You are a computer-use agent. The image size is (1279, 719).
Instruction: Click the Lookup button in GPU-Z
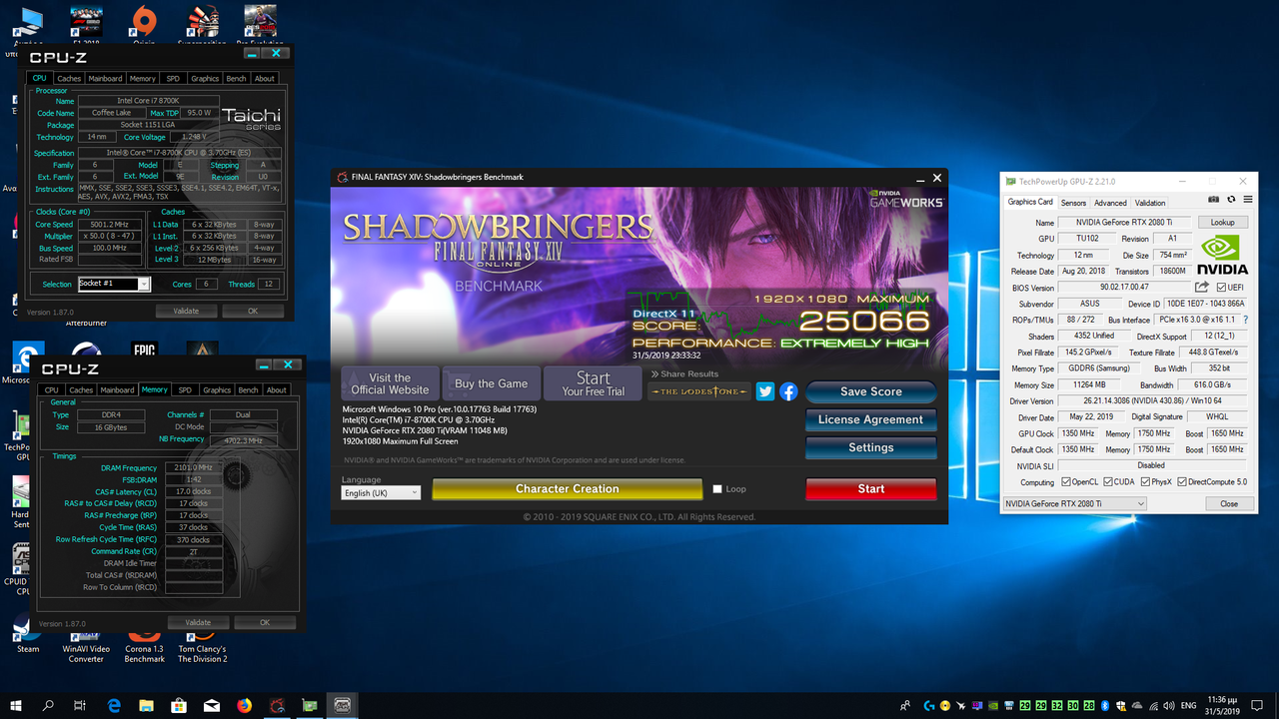(x=1223, y=223)
